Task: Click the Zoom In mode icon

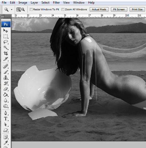Action: [x=18, y=9]
